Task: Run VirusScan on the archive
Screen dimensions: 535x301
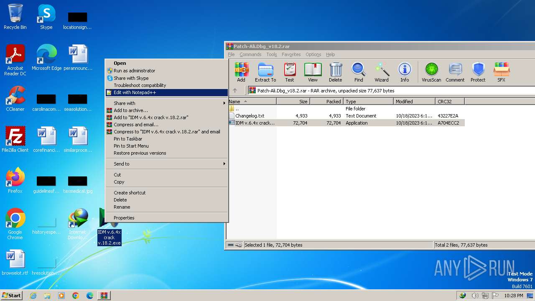Action: pyautogui.click(x=431, y=72)
